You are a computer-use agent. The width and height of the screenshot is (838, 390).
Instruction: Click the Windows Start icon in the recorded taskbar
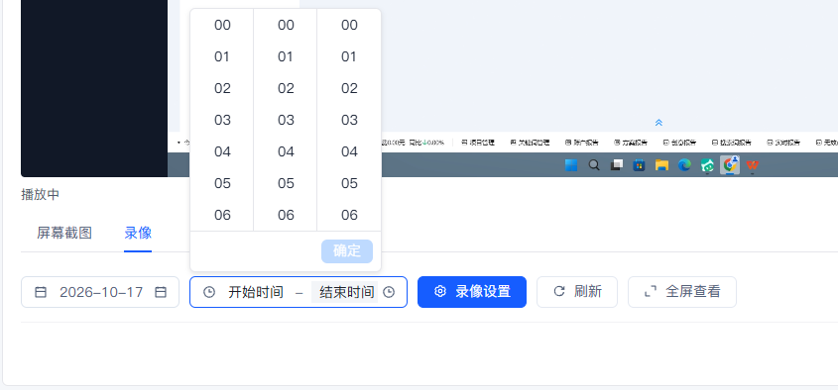pyautogui.click(x=571, y=165)
